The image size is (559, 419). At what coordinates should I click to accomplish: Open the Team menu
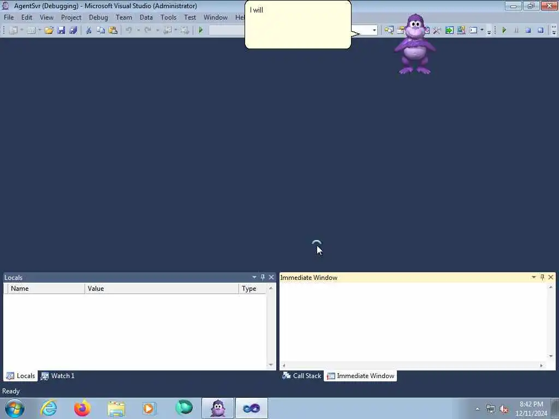tap(124, 17)
